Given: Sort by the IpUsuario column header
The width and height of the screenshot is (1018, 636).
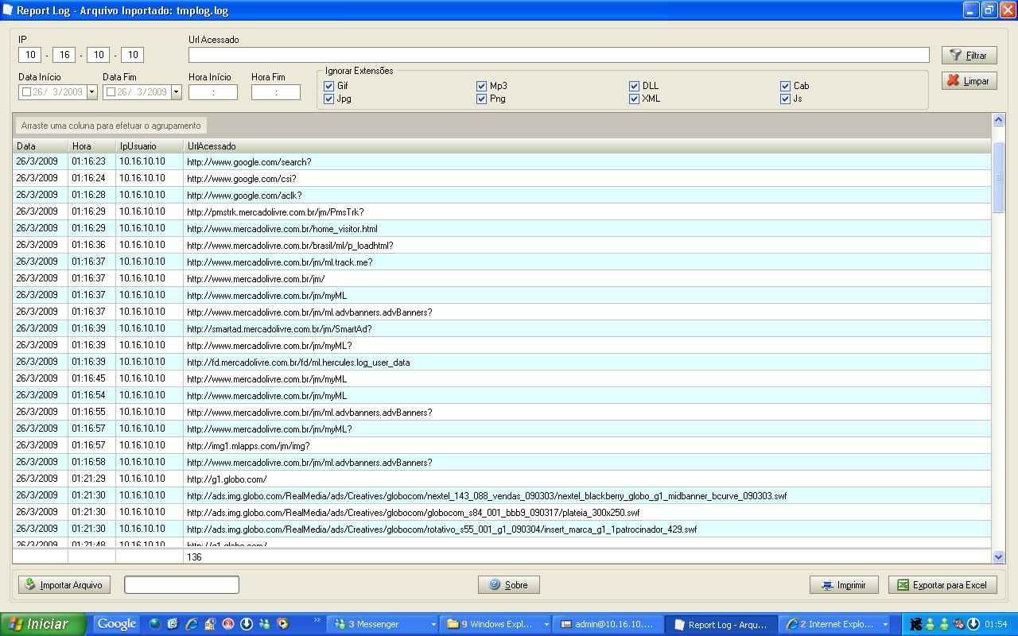Looking at the screenshot, I should [x=150, y=146].
